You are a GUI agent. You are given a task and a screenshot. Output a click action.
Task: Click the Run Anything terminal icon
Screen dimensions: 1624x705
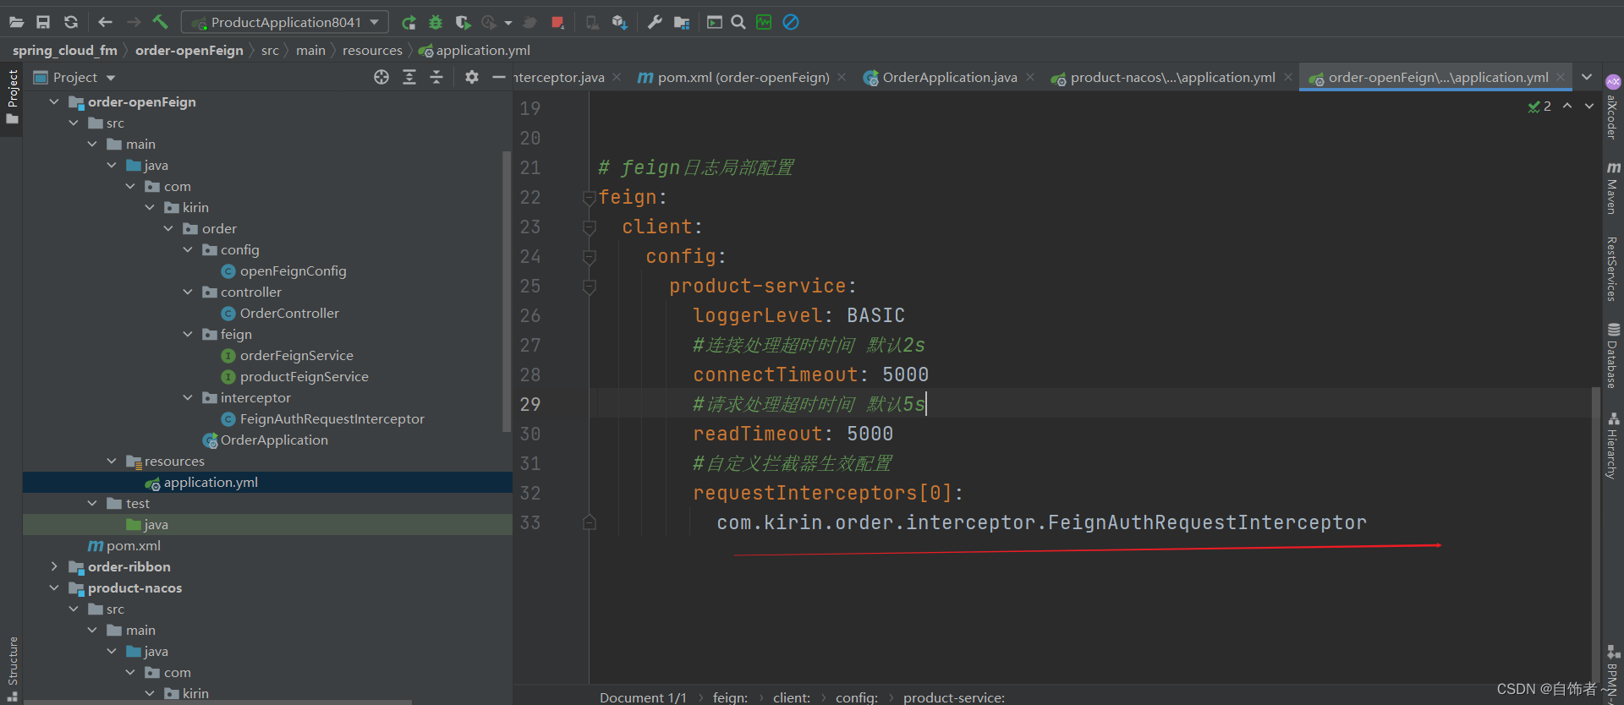point(715,22)
